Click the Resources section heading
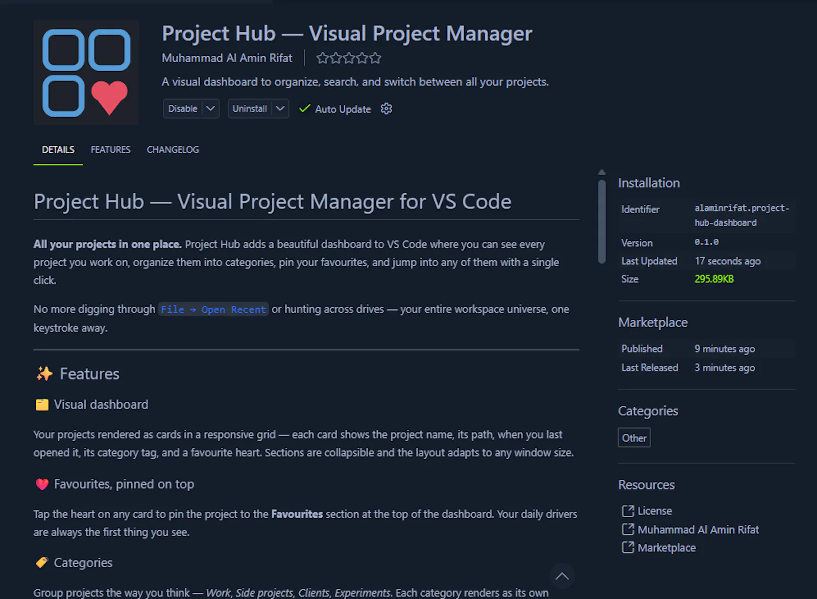This screenshot has height=599, width=817. [x=646, y=485]
